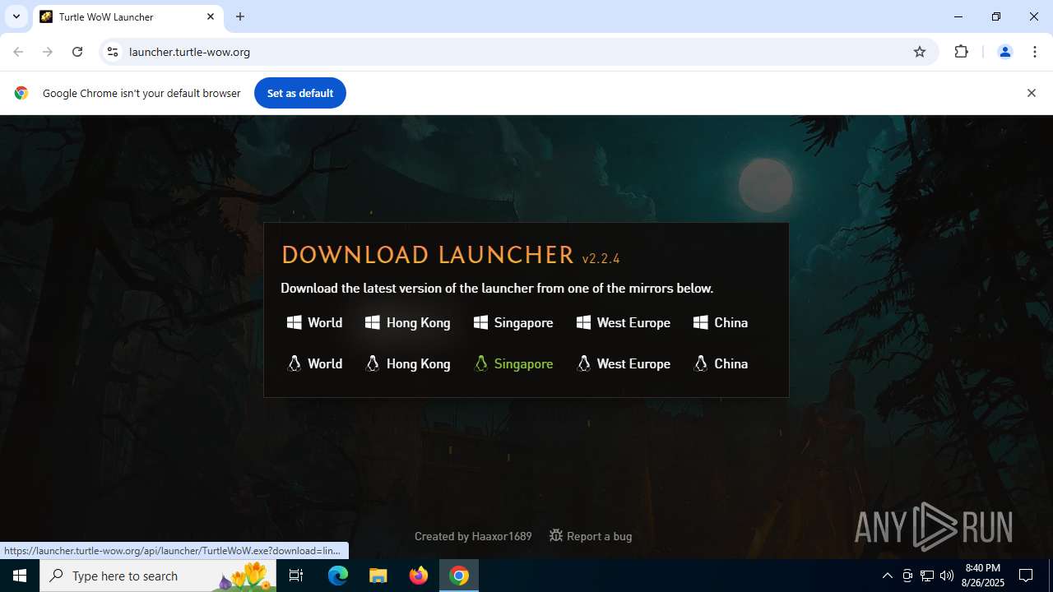Open the Windows notification center
Image resolution: width=1053 pixels, height=592 pixels.
coord(1026,576)
